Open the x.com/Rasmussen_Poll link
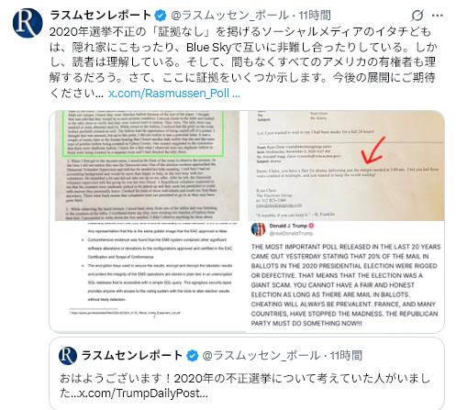This screenshot has width=456, height=410. coord(174,94)
